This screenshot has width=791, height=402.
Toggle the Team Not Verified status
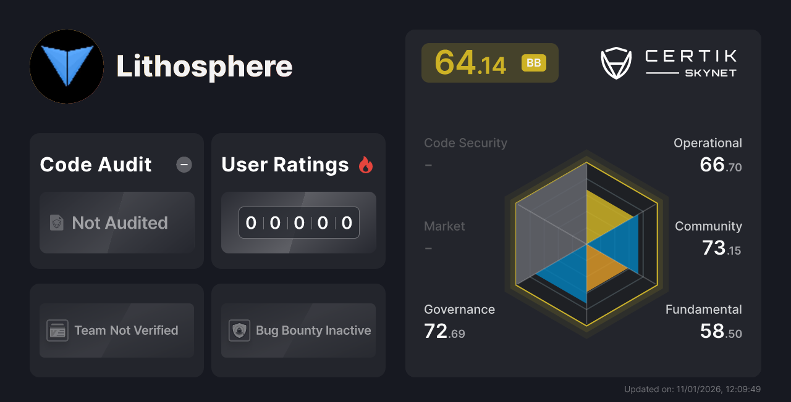116,330
